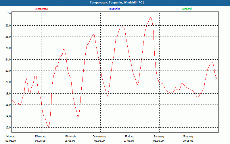The width and height of the screenshot is (230, 144).
Task: Click the 09.08.09 date label
Action: point(188,141)
